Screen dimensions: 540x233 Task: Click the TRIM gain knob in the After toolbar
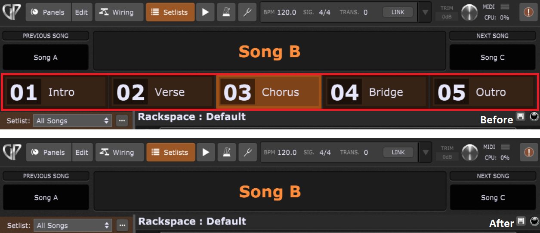click(x=469, y=153)
